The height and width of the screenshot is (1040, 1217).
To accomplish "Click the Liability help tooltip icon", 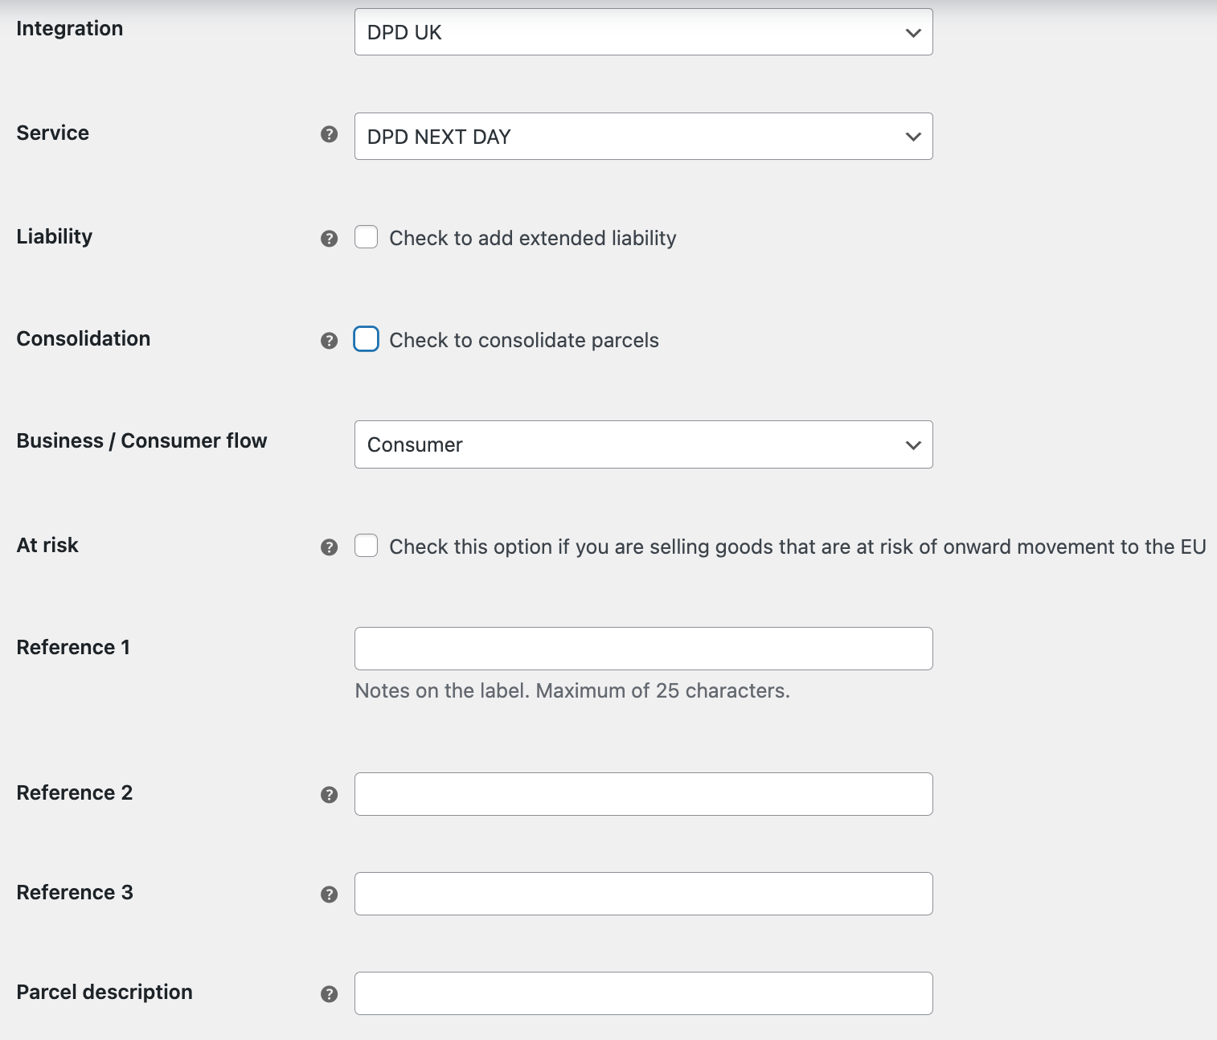I will point(329,239).
